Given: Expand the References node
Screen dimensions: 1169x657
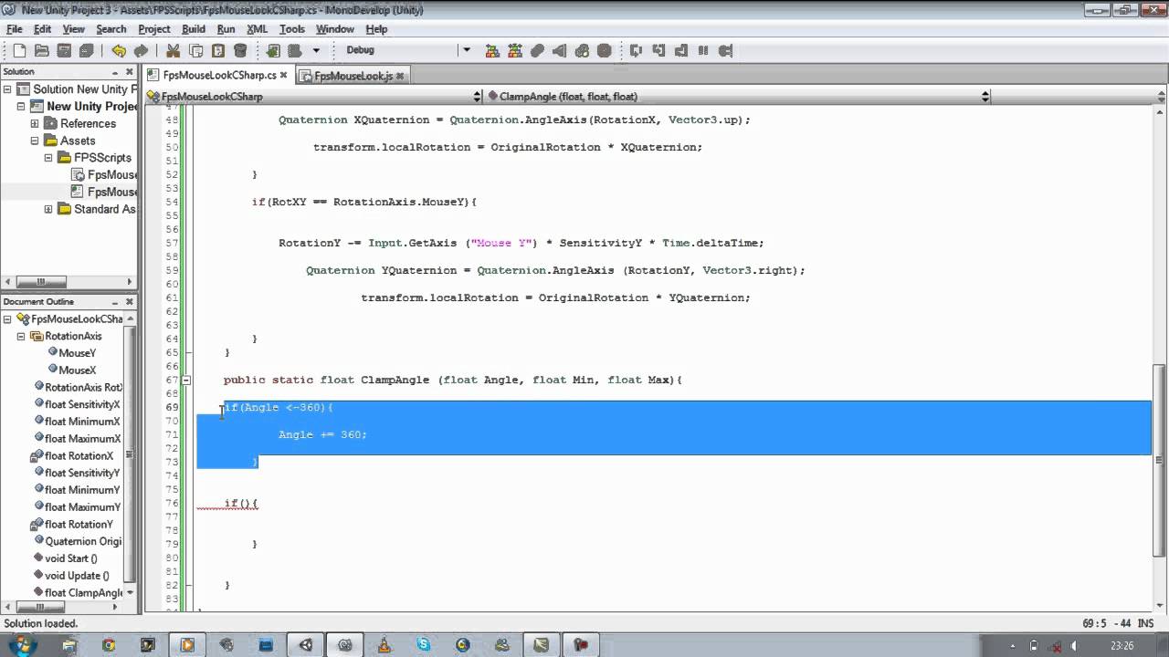Looking at the screenshot, I should [x=35, y=124].
